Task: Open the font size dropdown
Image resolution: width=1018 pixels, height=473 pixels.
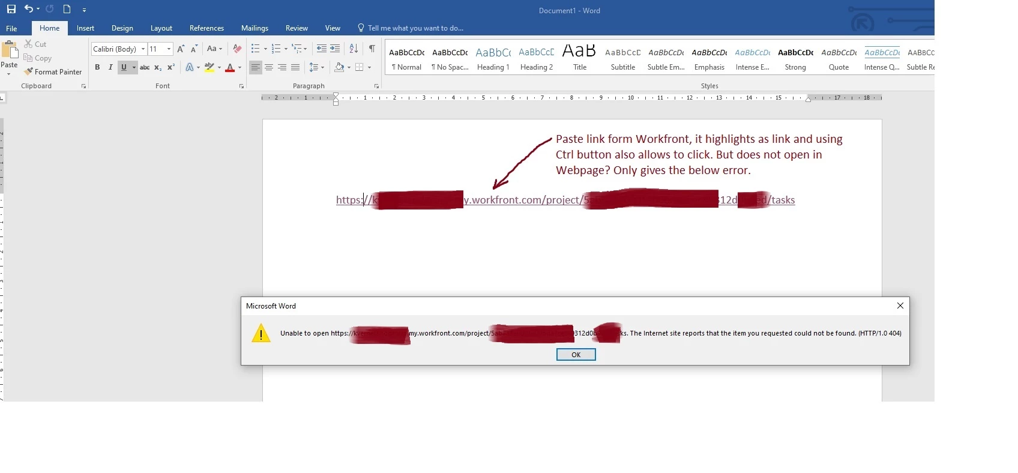Action: point(169,49)
